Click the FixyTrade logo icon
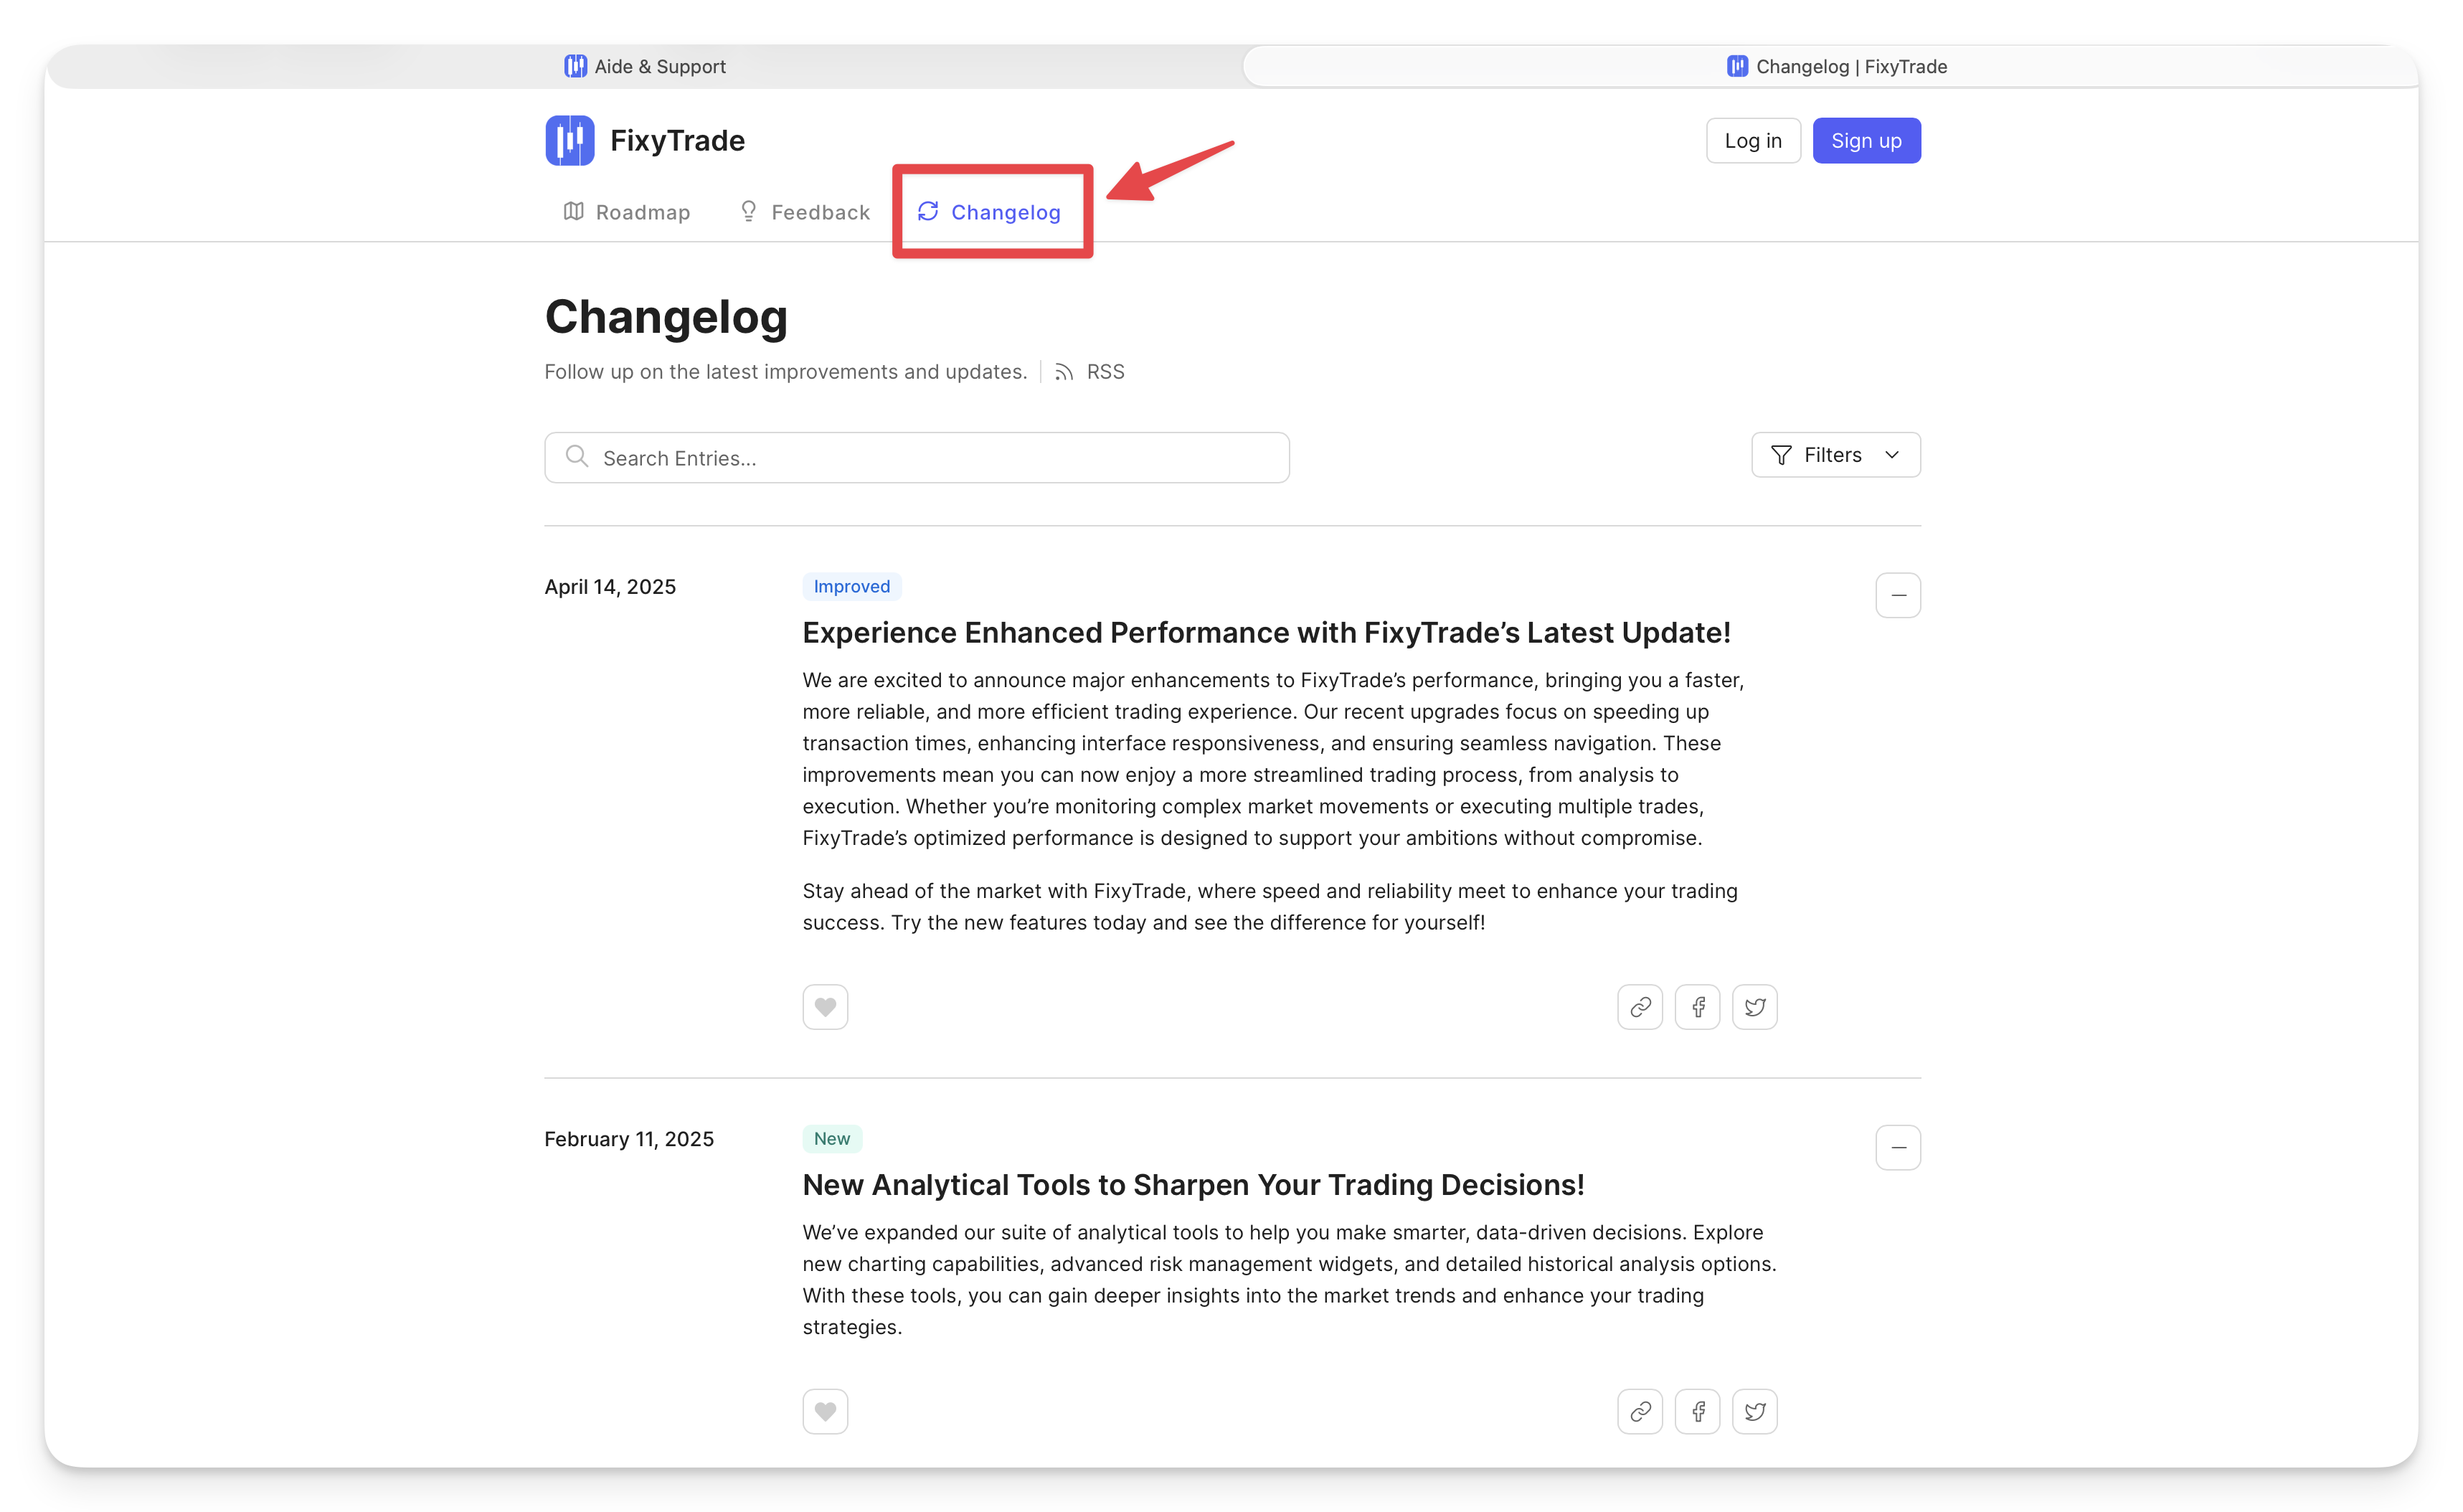This screenshot has width=2463, height=1512. tap(569, 140)
